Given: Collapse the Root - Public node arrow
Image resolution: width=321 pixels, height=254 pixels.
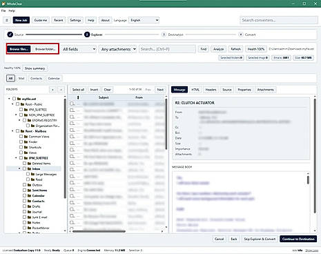Looking at the screenshot, I should coord(12,104).
